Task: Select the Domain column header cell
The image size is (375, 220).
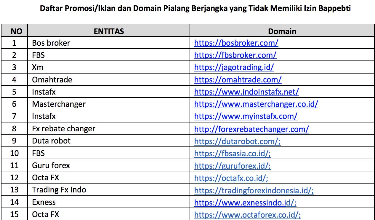Action: 282,31
